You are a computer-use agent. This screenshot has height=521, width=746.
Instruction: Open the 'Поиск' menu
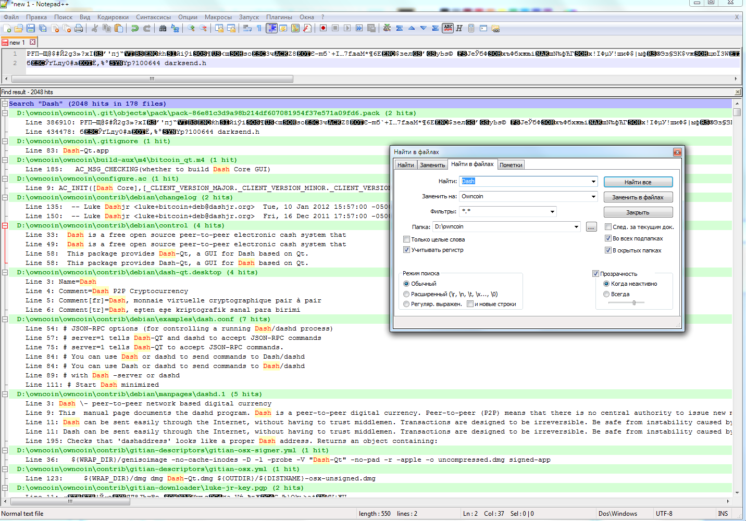tap(63, 17)
